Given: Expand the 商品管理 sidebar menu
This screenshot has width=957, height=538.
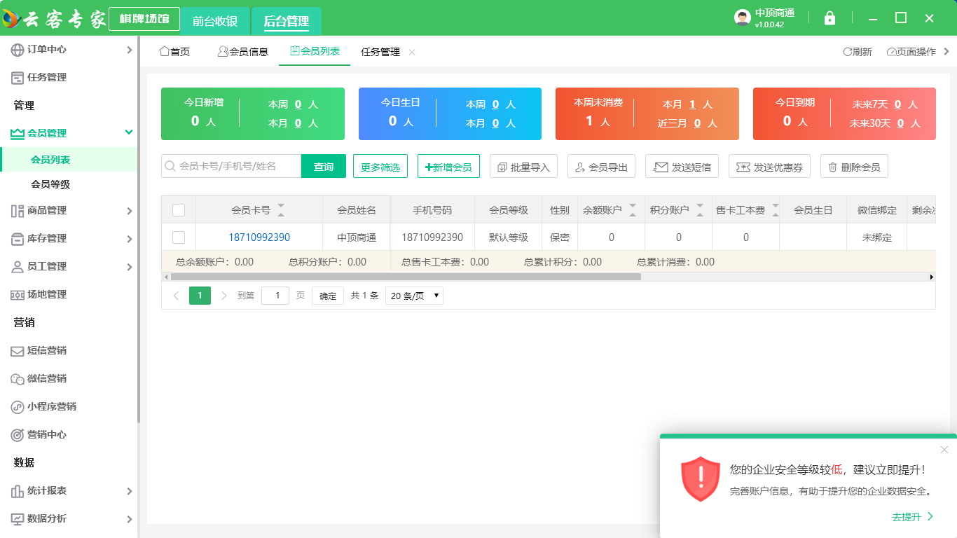Looking at the screenshot, I should tap(129, 211).
